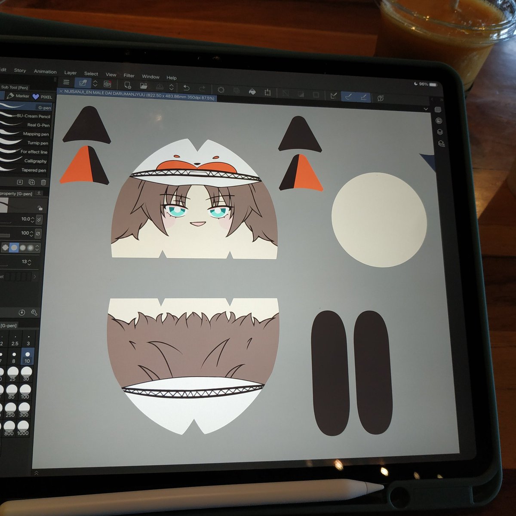Screen dimensions: 516x516
Task: Import sub tool with download icon
Action: [x=20, y=182]
